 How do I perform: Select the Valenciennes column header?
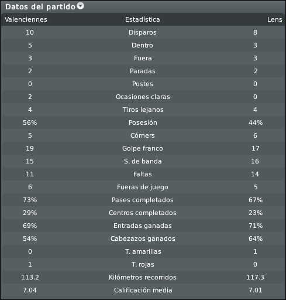click(26, 19)
